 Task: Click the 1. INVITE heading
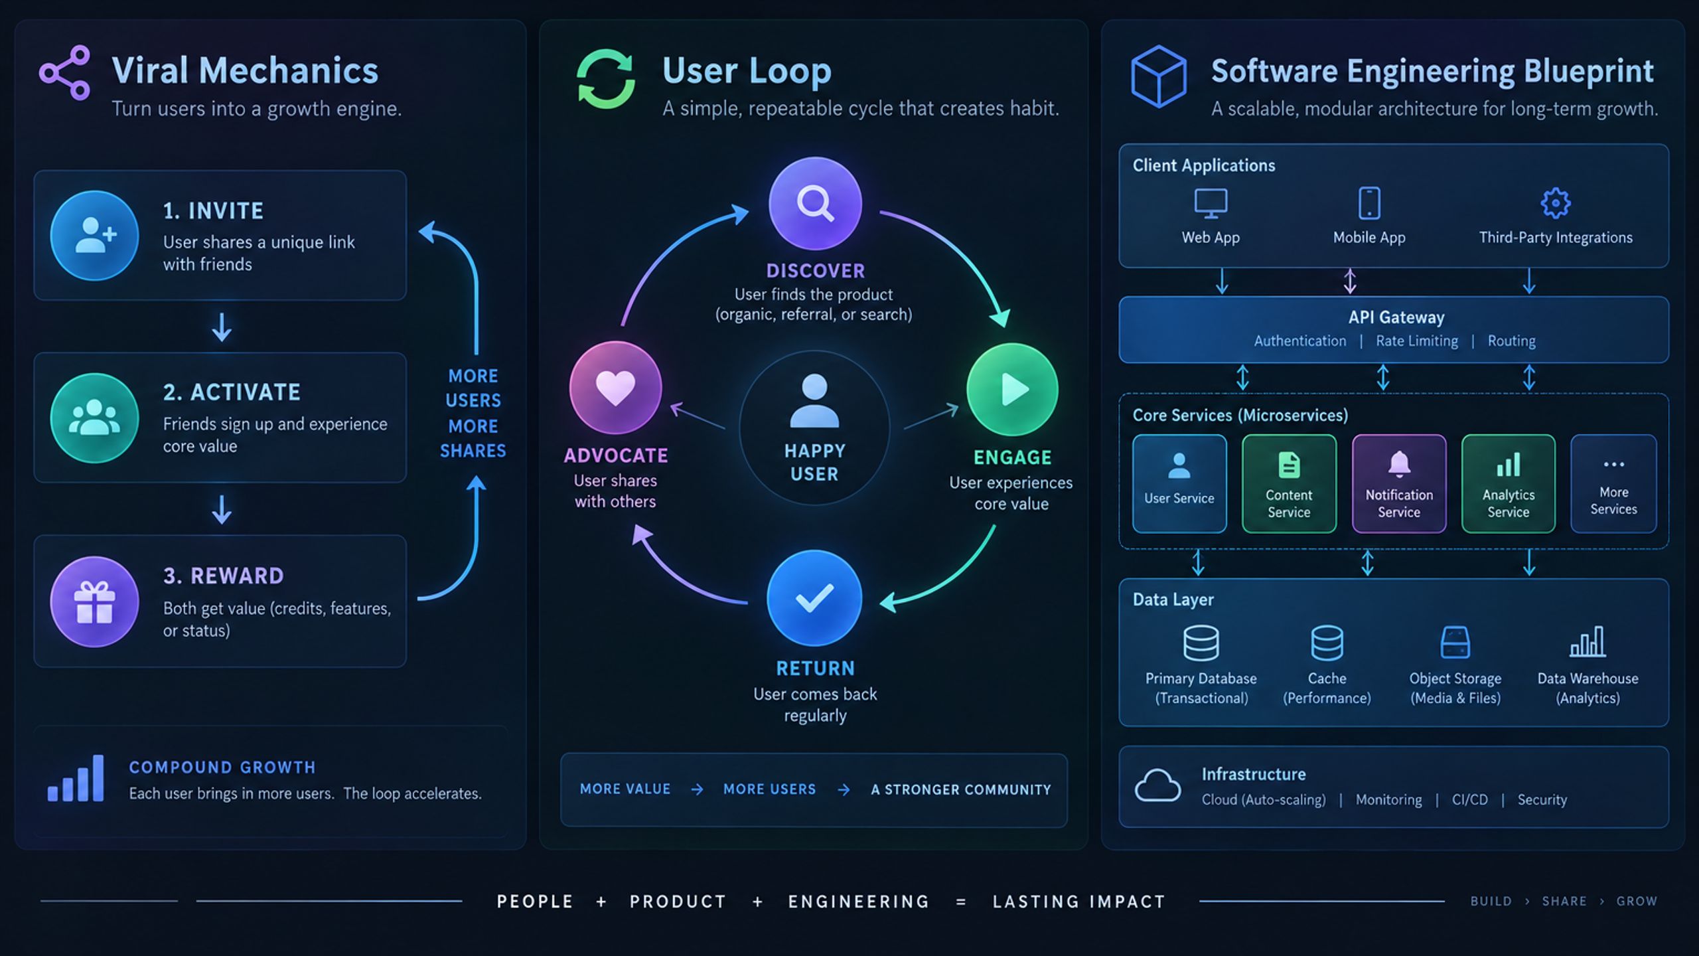tap(213, 210)
